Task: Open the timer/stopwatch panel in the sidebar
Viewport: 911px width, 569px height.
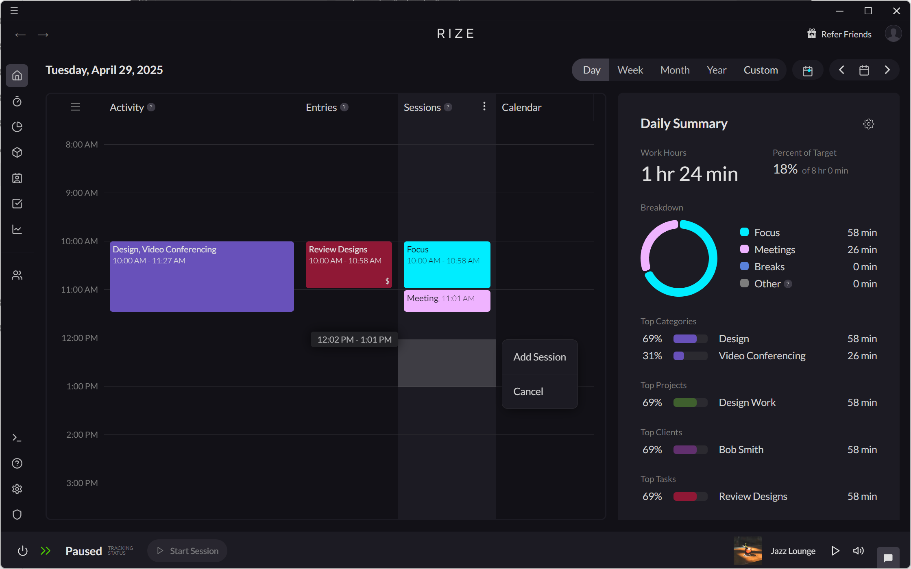Action: (x=17, y=101)
